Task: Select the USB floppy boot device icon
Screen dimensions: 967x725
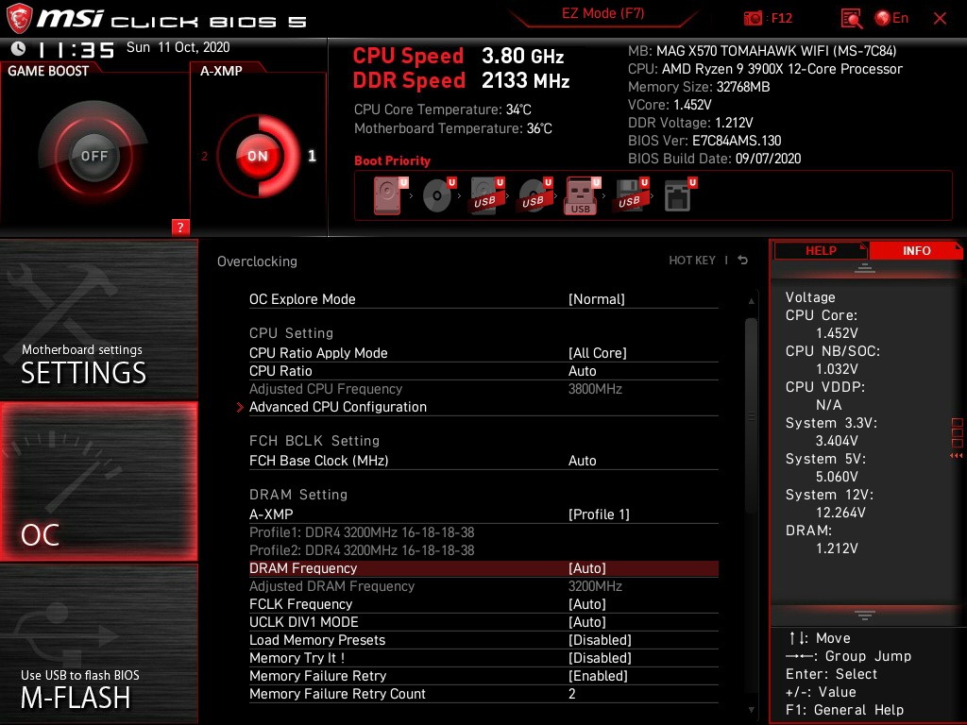Action: (630, 195)
